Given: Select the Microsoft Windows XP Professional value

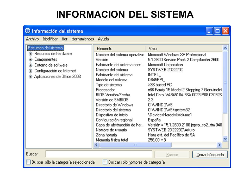Looking at the screenshot, I should [x=177, y=55].
